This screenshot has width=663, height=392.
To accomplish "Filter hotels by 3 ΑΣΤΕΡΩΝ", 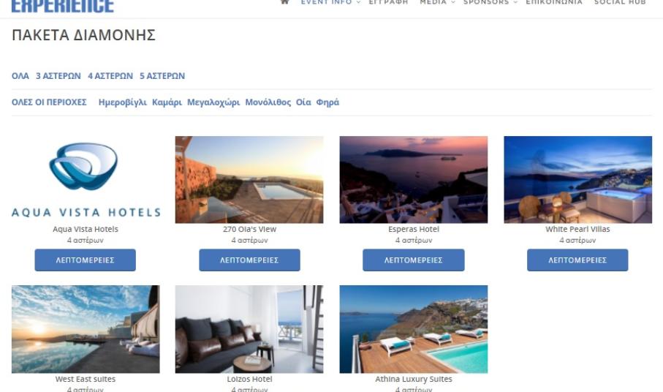I will [x=58, y=75].
